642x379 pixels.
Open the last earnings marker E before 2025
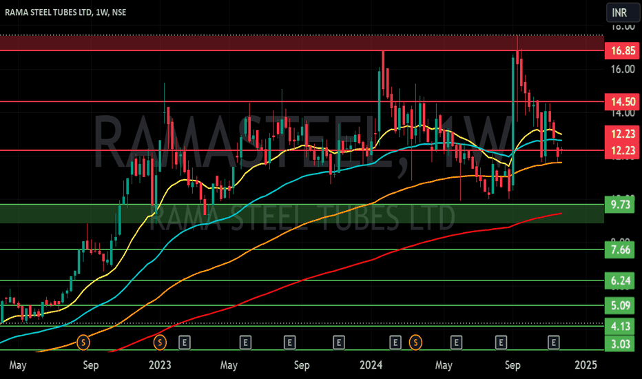554,342
